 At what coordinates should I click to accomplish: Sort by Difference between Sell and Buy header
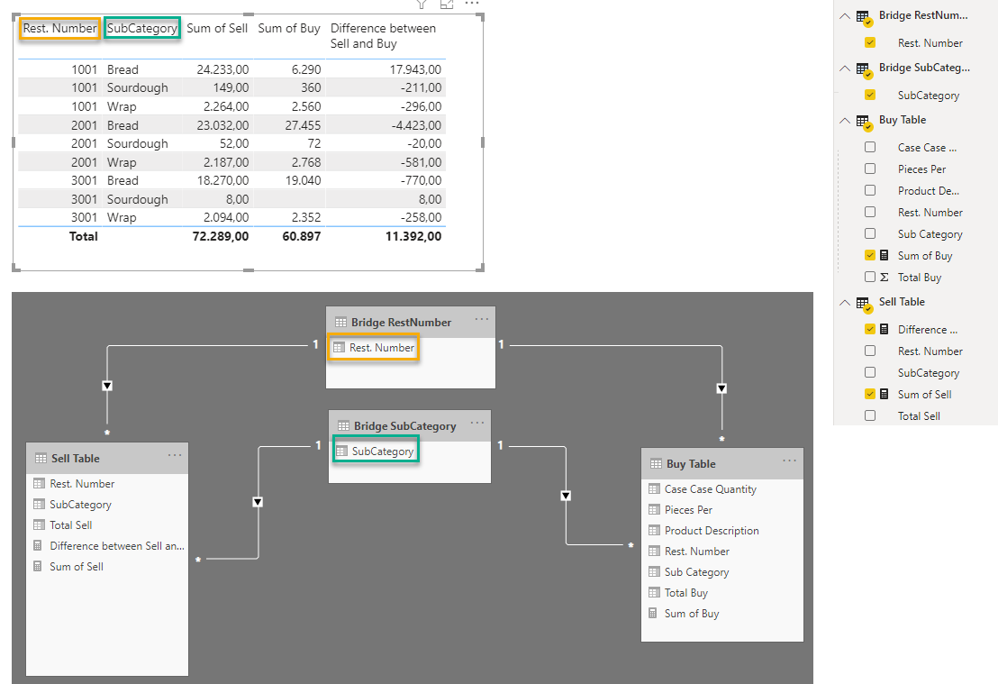(x=383, y=36)
